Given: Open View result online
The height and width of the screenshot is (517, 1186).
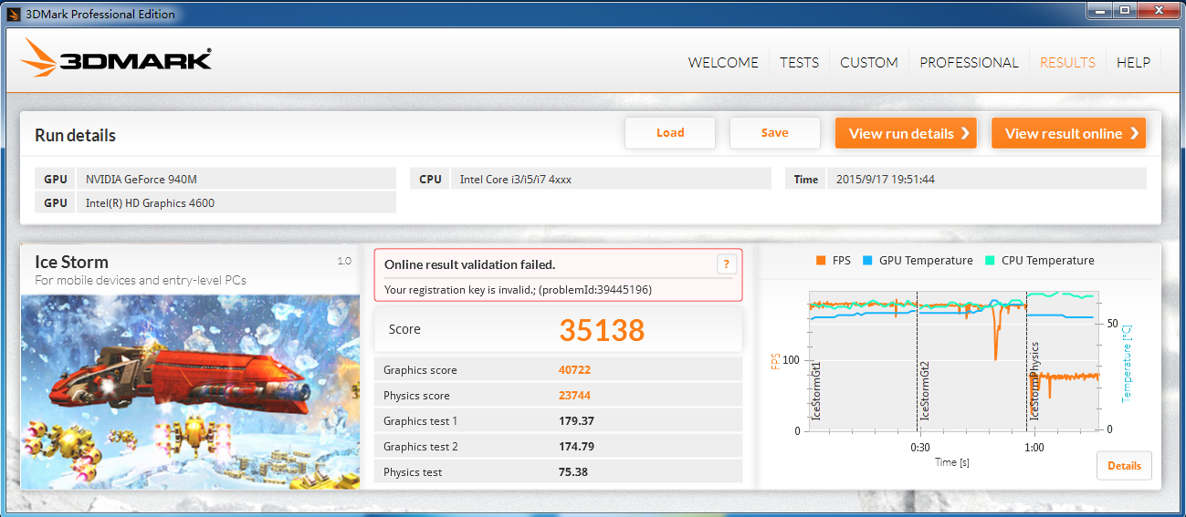Looking at the screenshot, I should click(x=1068, y=133).
